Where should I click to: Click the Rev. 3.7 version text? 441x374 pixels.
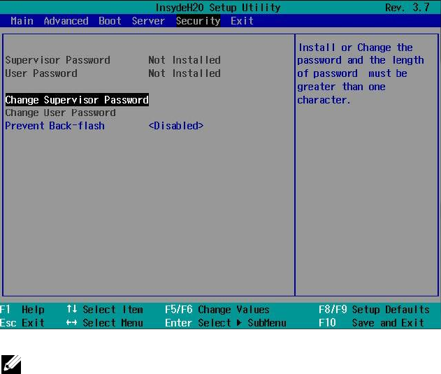tap(407, 8)
